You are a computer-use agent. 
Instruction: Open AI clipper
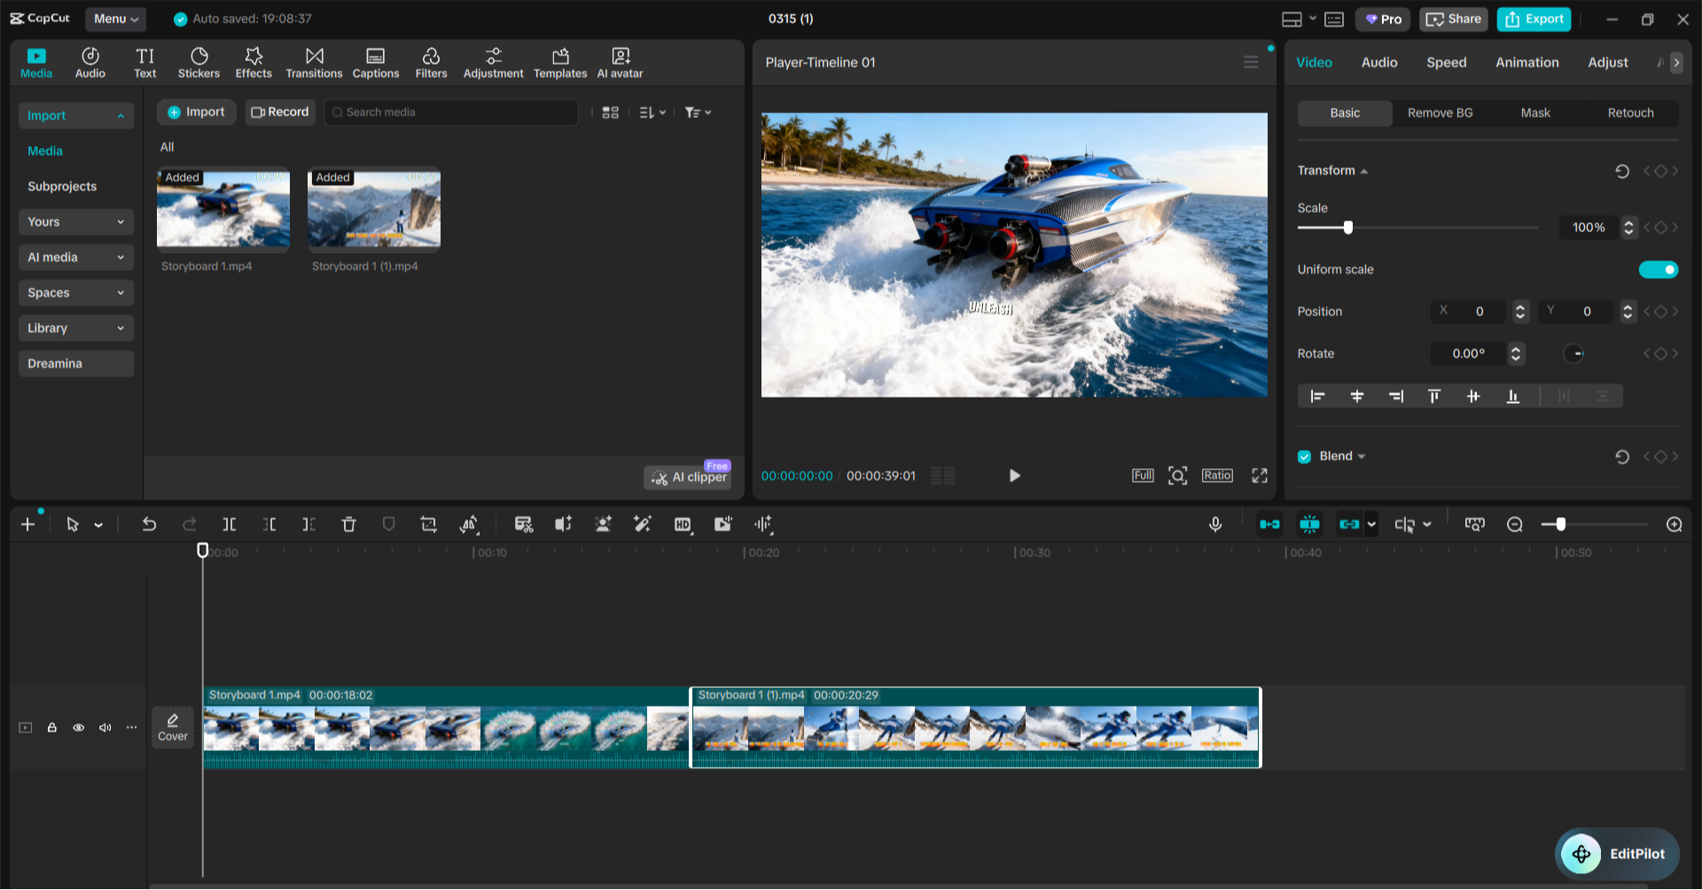[x=687, y=476]
